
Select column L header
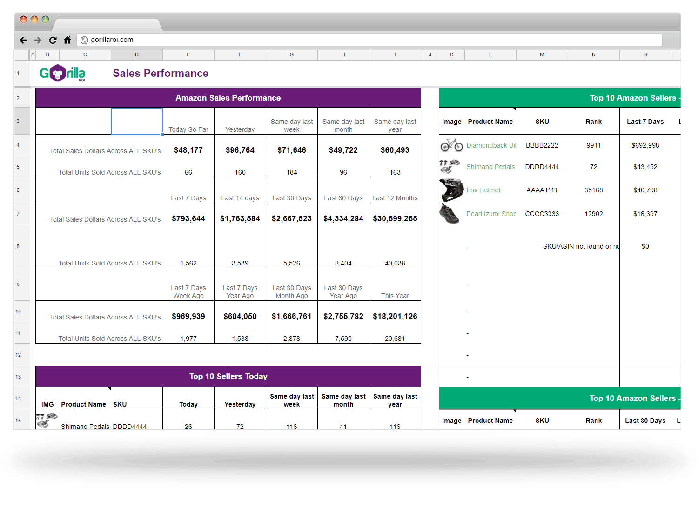490,55
